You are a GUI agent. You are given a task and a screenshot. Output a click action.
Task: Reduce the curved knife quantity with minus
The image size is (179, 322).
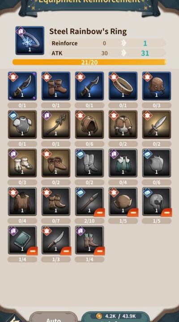(x=66, y=251)
